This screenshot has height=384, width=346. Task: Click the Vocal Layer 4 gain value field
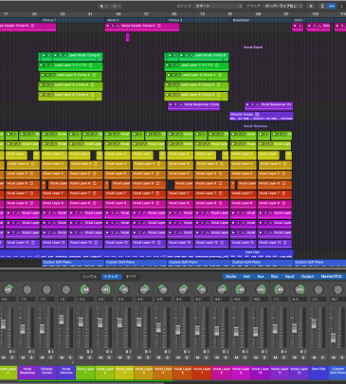[x=140, y=299]
